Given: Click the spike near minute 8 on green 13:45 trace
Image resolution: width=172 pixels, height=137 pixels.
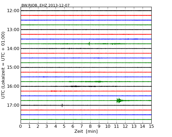Looking at the screenshot, I should click(x=89, y=44).
